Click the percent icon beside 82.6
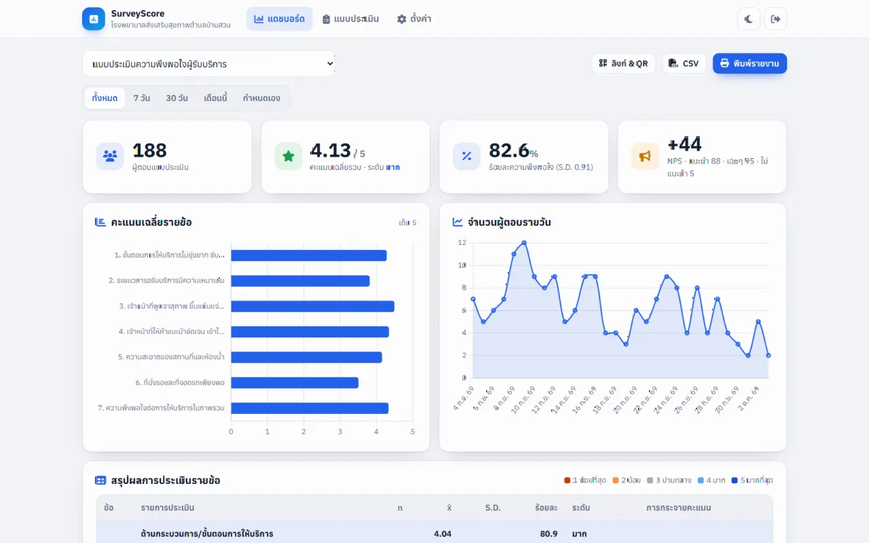 [466, 156]
